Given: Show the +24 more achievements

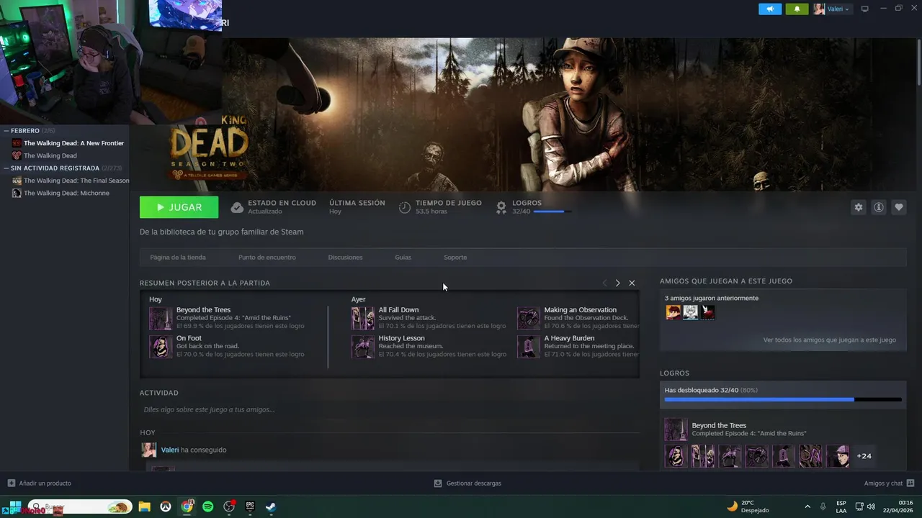Looking at the screenshot, I should [864, 456].
